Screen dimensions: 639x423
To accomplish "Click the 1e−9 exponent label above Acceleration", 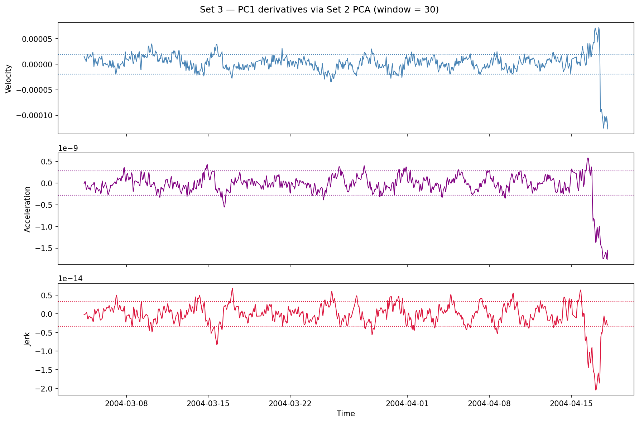I will click(x=68, y=148).
